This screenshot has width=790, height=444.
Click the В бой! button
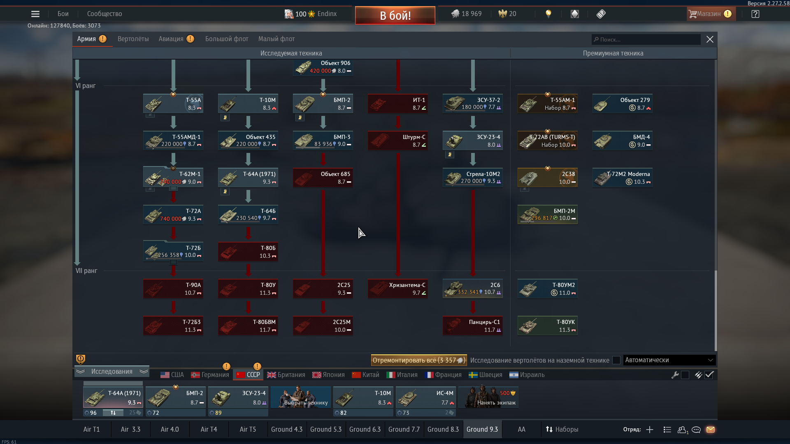click(x=395, y=16)
